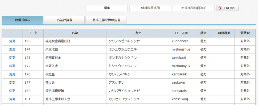
Task: Click the 新規補助科目追加 button
Action: pyautogui.click(x=194, y=8)
